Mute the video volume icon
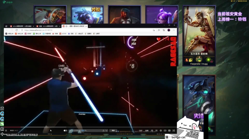The height and width of the screenshot is (139, 249). coord(152,131)
